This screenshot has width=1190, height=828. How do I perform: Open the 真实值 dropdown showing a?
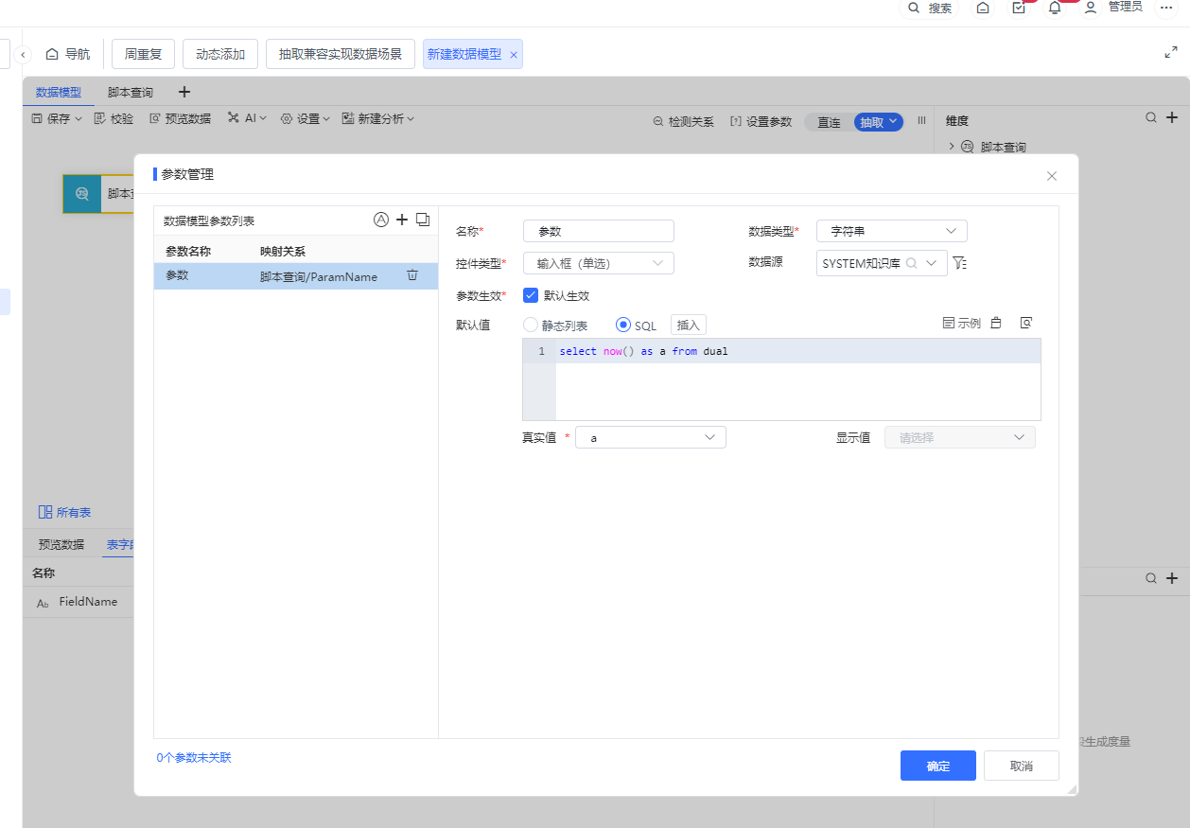pyautogui.click(x=651, y=437)
